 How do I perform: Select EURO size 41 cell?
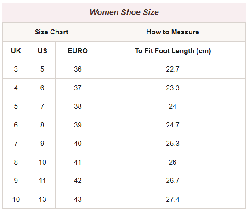(78, 162)
